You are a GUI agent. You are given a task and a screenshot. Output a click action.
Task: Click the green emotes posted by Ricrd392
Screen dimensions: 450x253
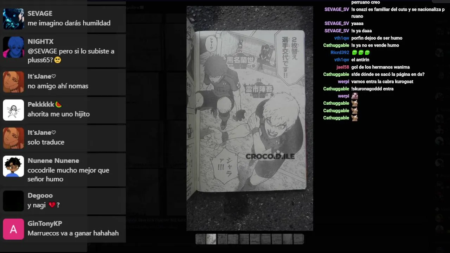[361, 52]
